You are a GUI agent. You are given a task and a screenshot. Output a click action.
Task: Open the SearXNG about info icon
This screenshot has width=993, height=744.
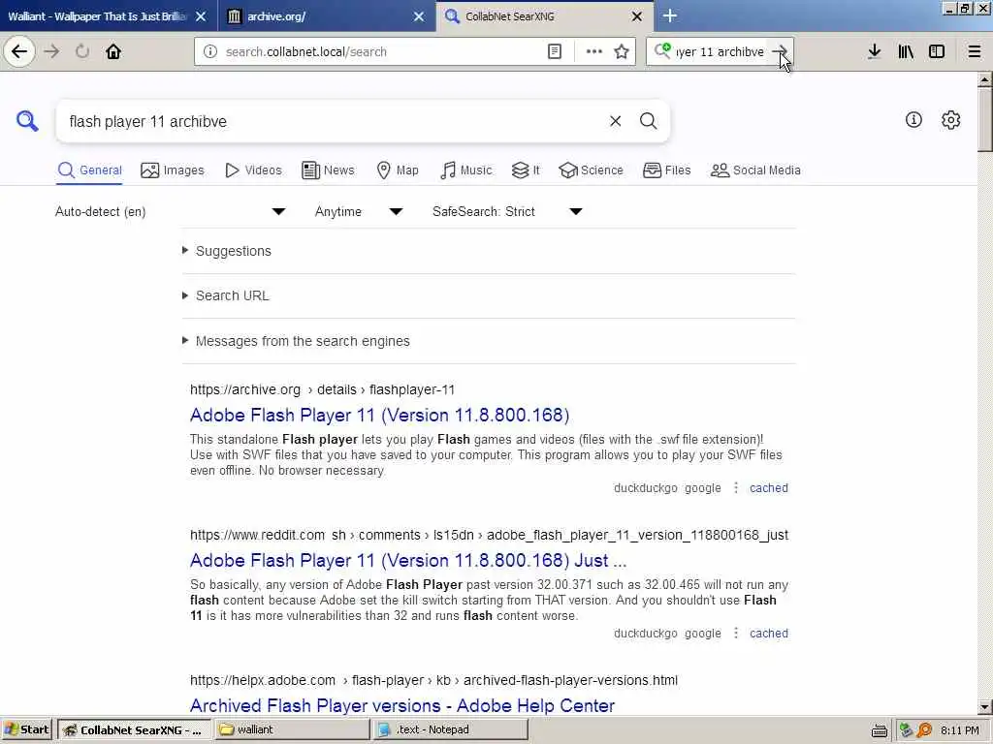pos(913,119)
